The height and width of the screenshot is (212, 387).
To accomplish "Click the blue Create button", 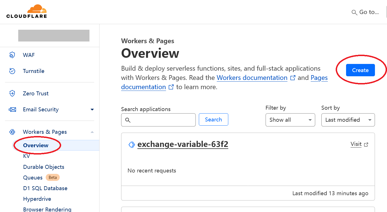I will 360,70.
